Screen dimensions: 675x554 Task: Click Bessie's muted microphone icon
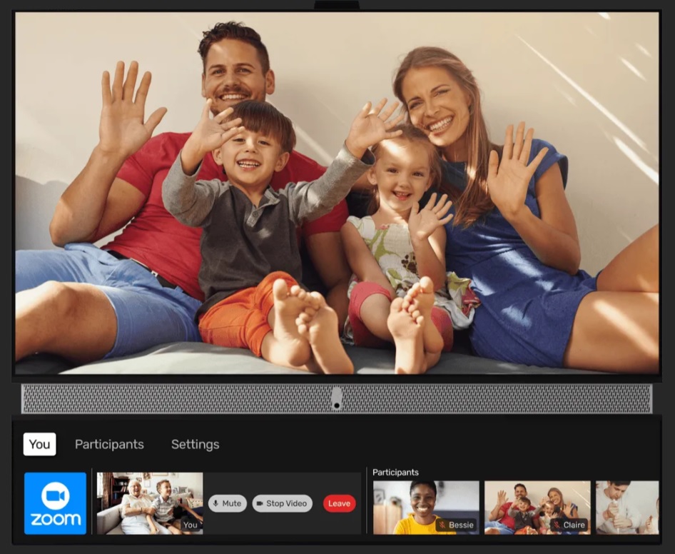click(442, 525)
